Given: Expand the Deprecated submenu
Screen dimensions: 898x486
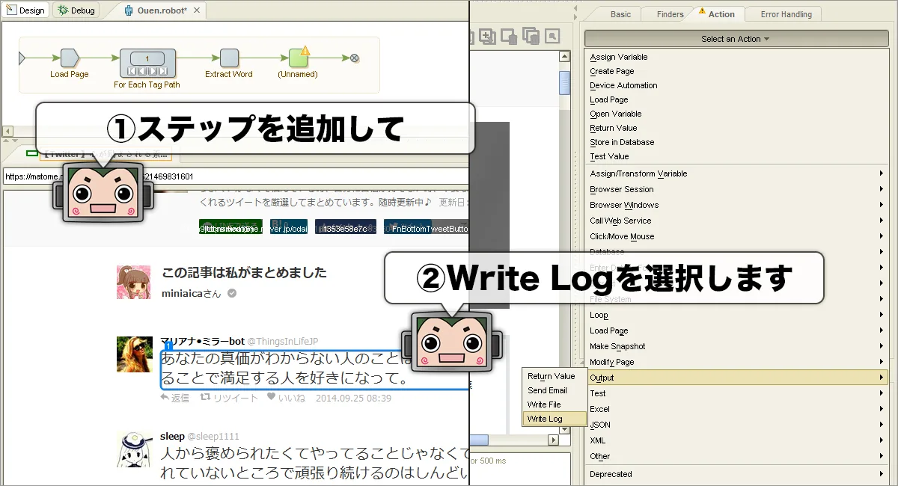Looking at the screenshot, I should tap(736, 474).
